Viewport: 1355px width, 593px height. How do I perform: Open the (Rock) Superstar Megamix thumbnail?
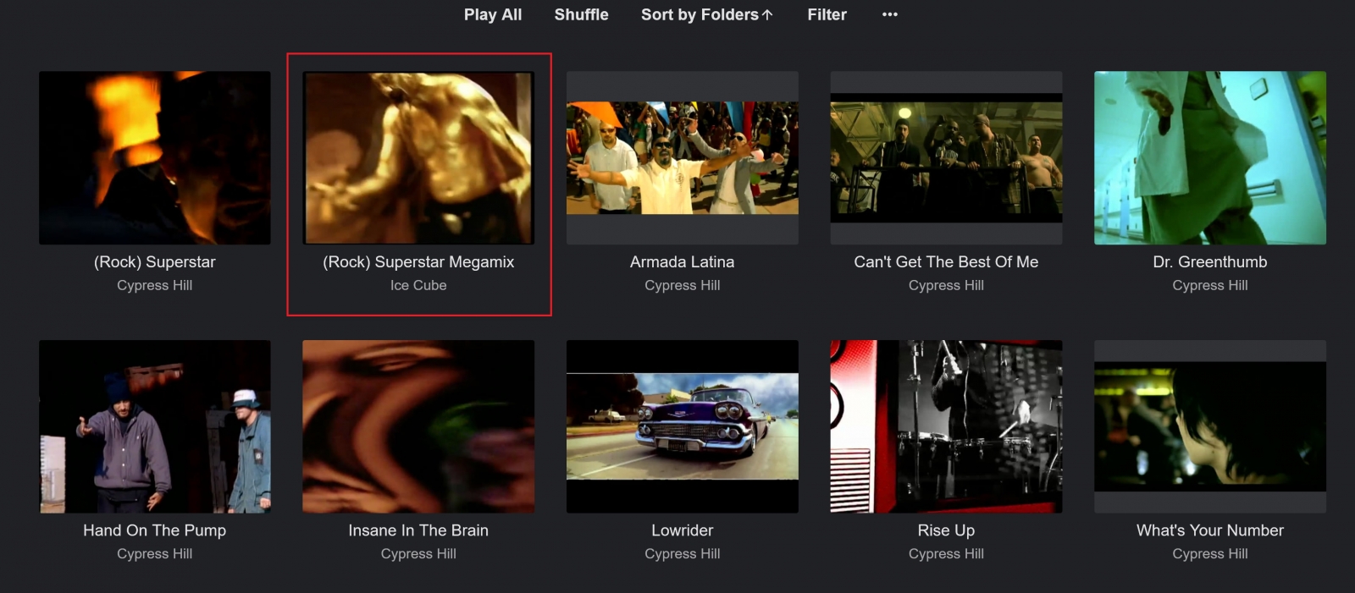pyautogui.click(x=418, y=158)
